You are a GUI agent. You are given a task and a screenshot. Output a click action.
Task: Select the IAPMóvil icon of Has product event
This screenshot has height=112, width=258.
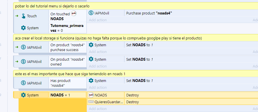[x=23, y=83]
